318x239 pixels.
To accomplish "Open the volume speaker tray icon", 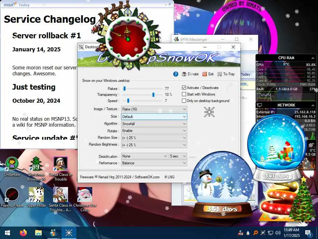I will click(278, 233).
